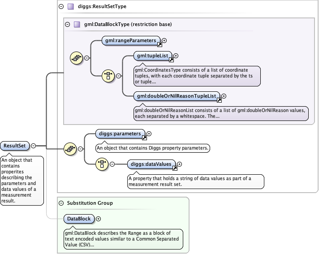Expand the gml:rangeParameters element

coord(164,41)
